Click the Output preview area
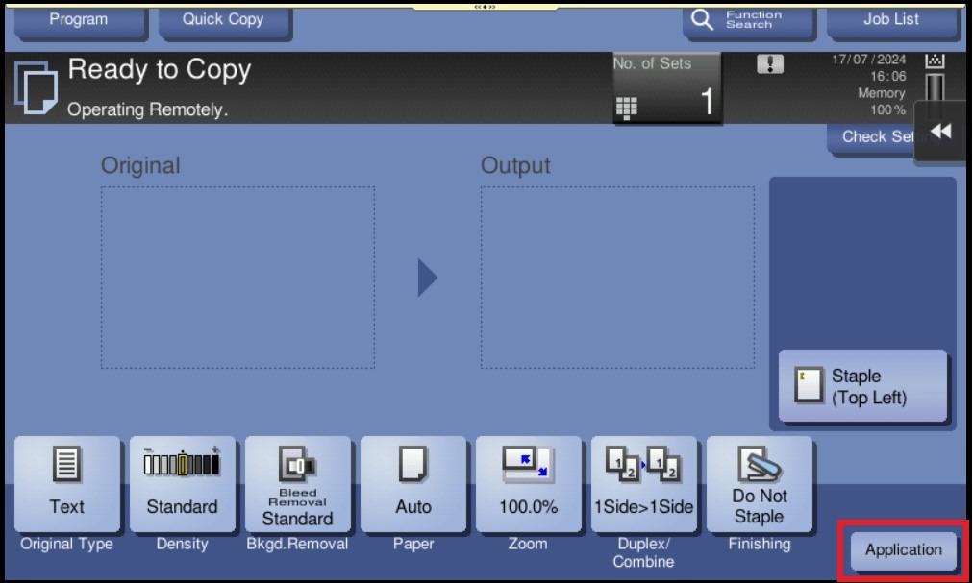 pyautogui.click(x=615, y=278)
